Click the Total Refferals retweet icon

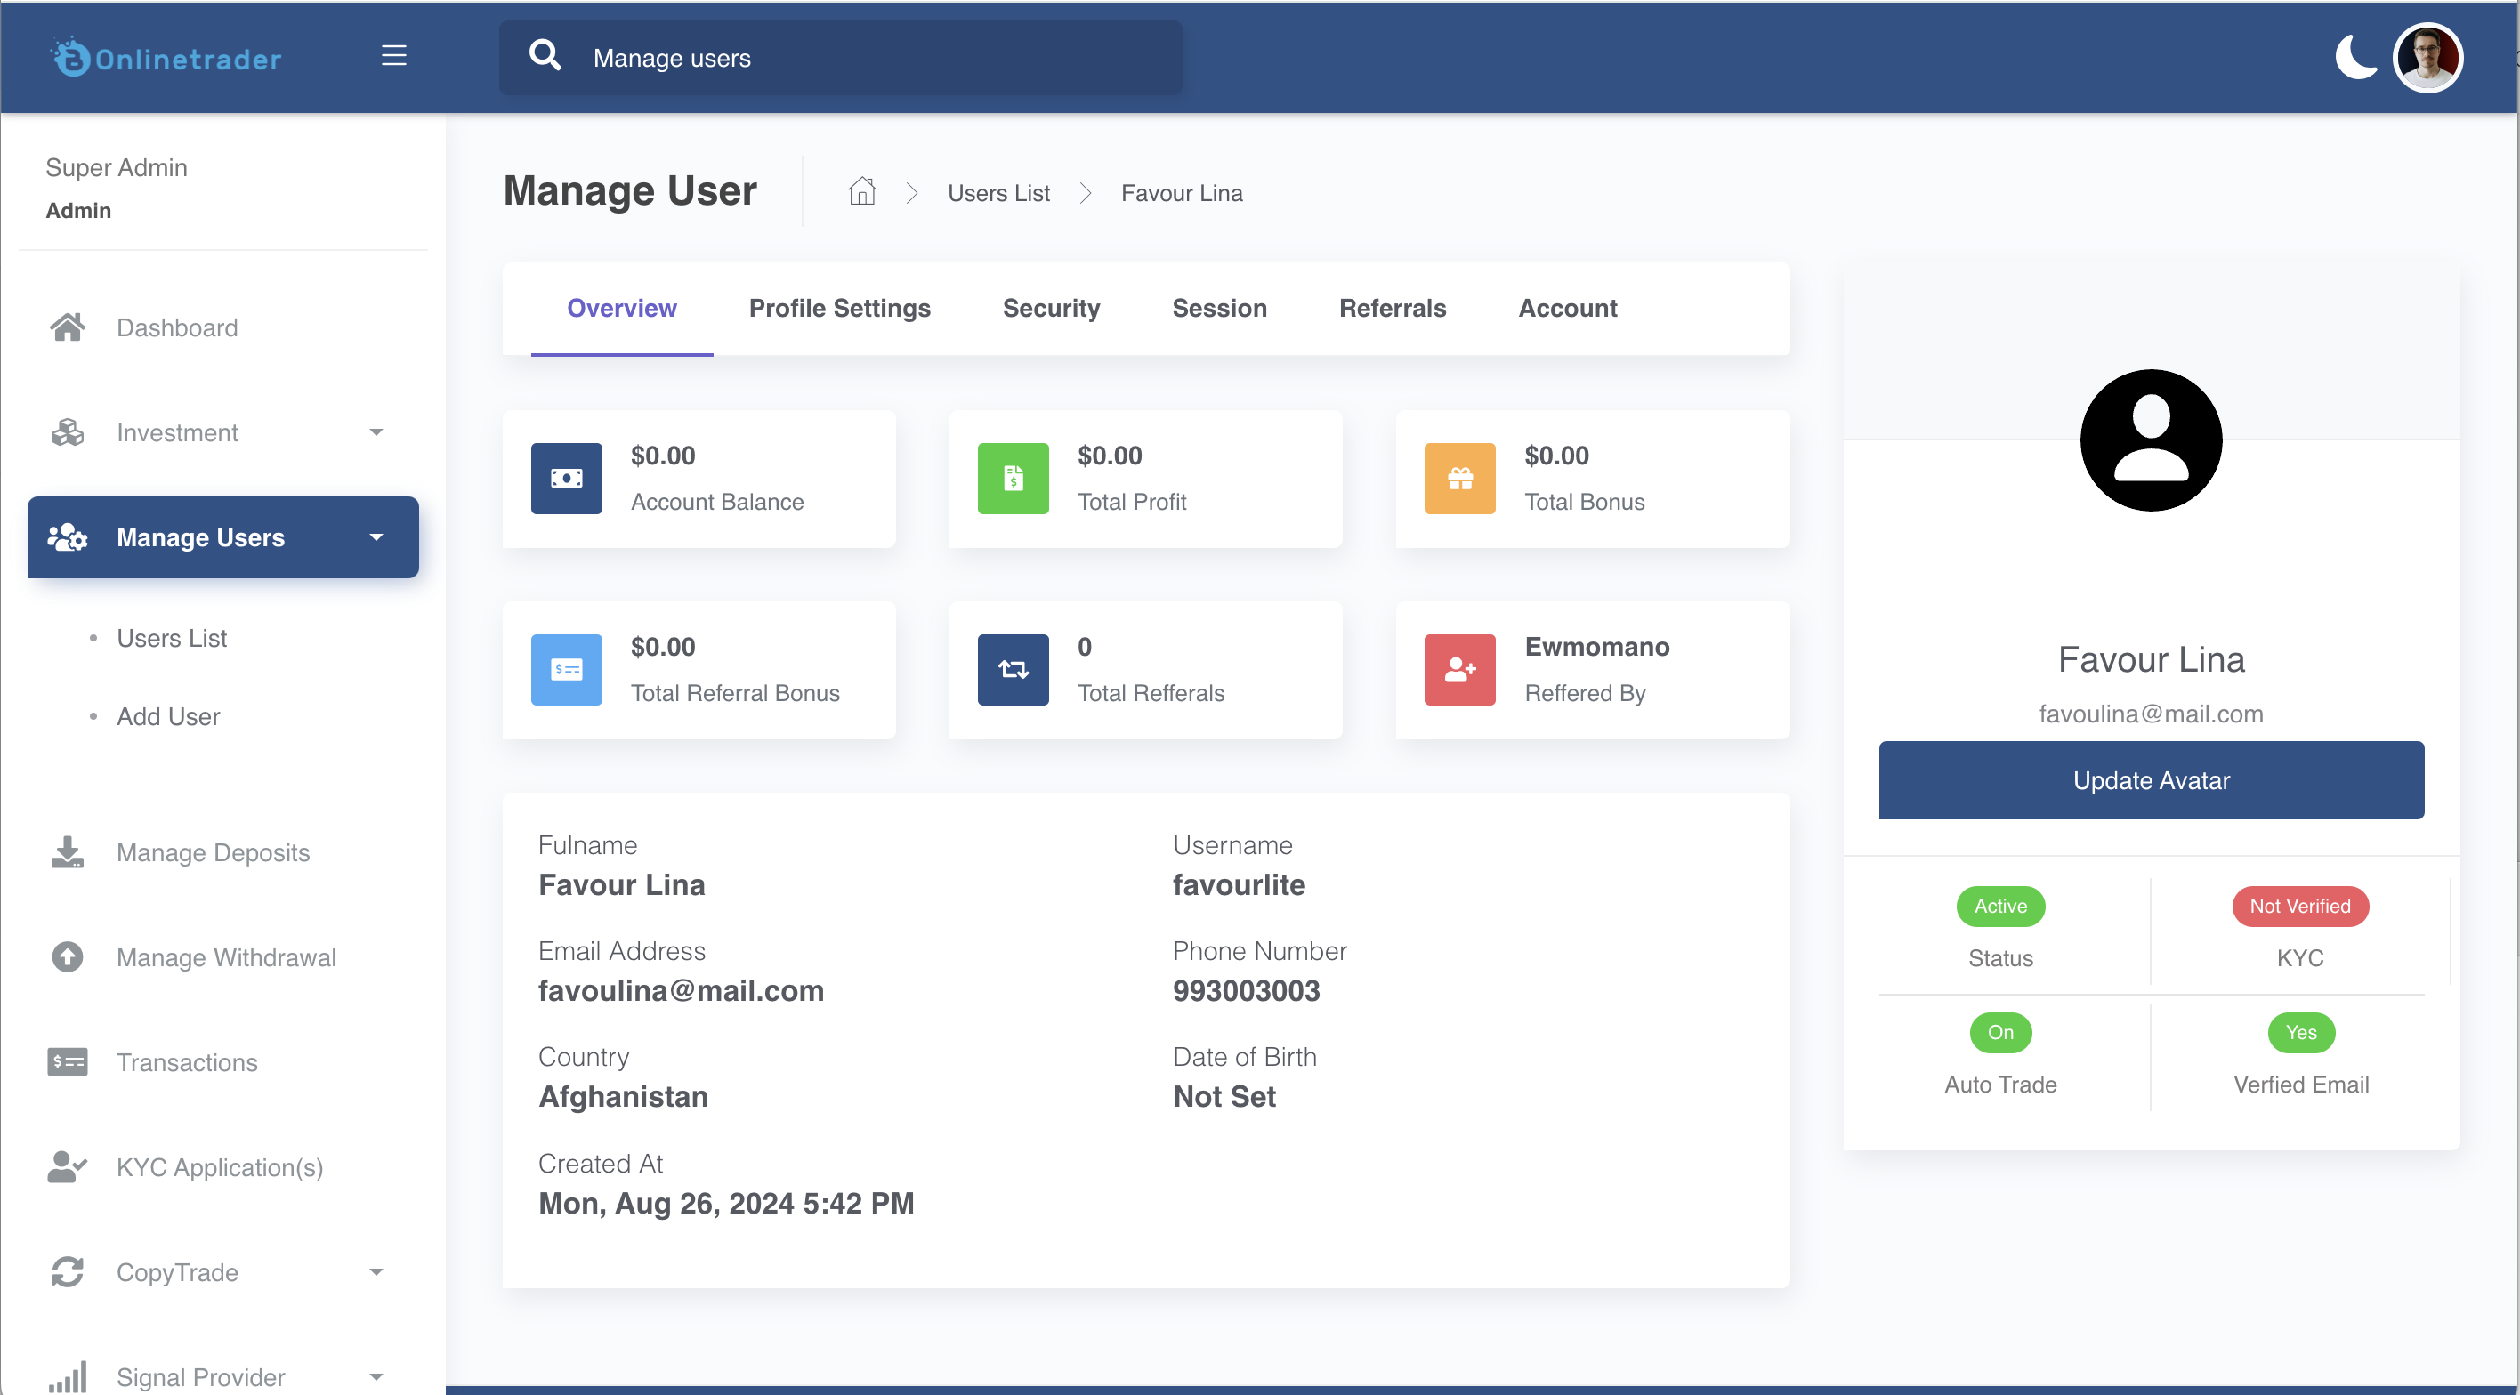tap(1013, 670)
